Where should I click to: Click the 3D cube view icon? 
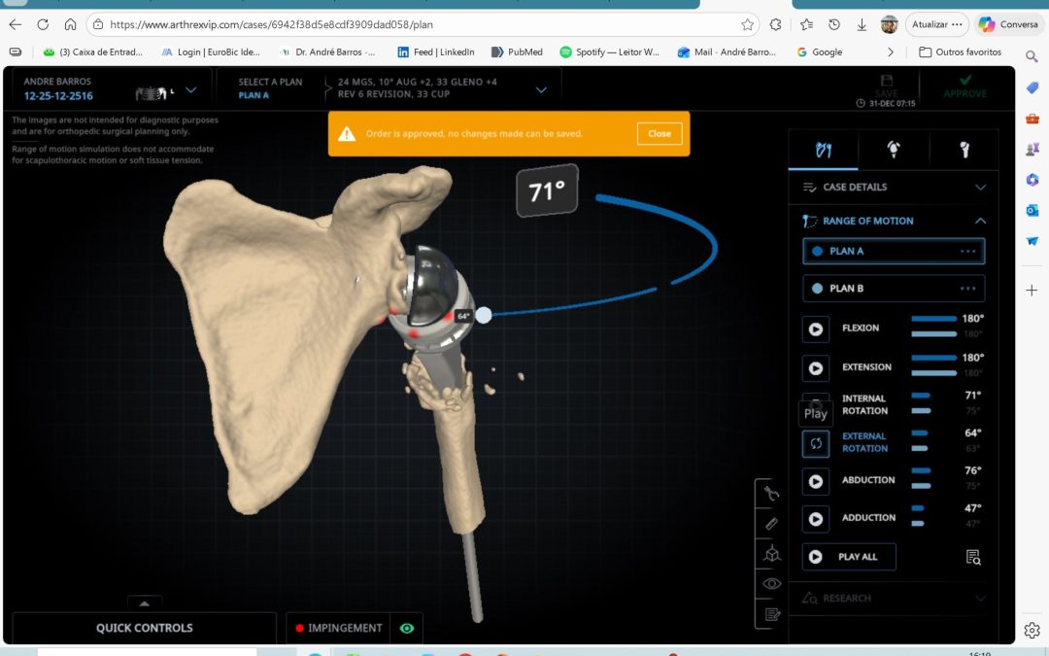pyautogui.click(x=771, y=553)
